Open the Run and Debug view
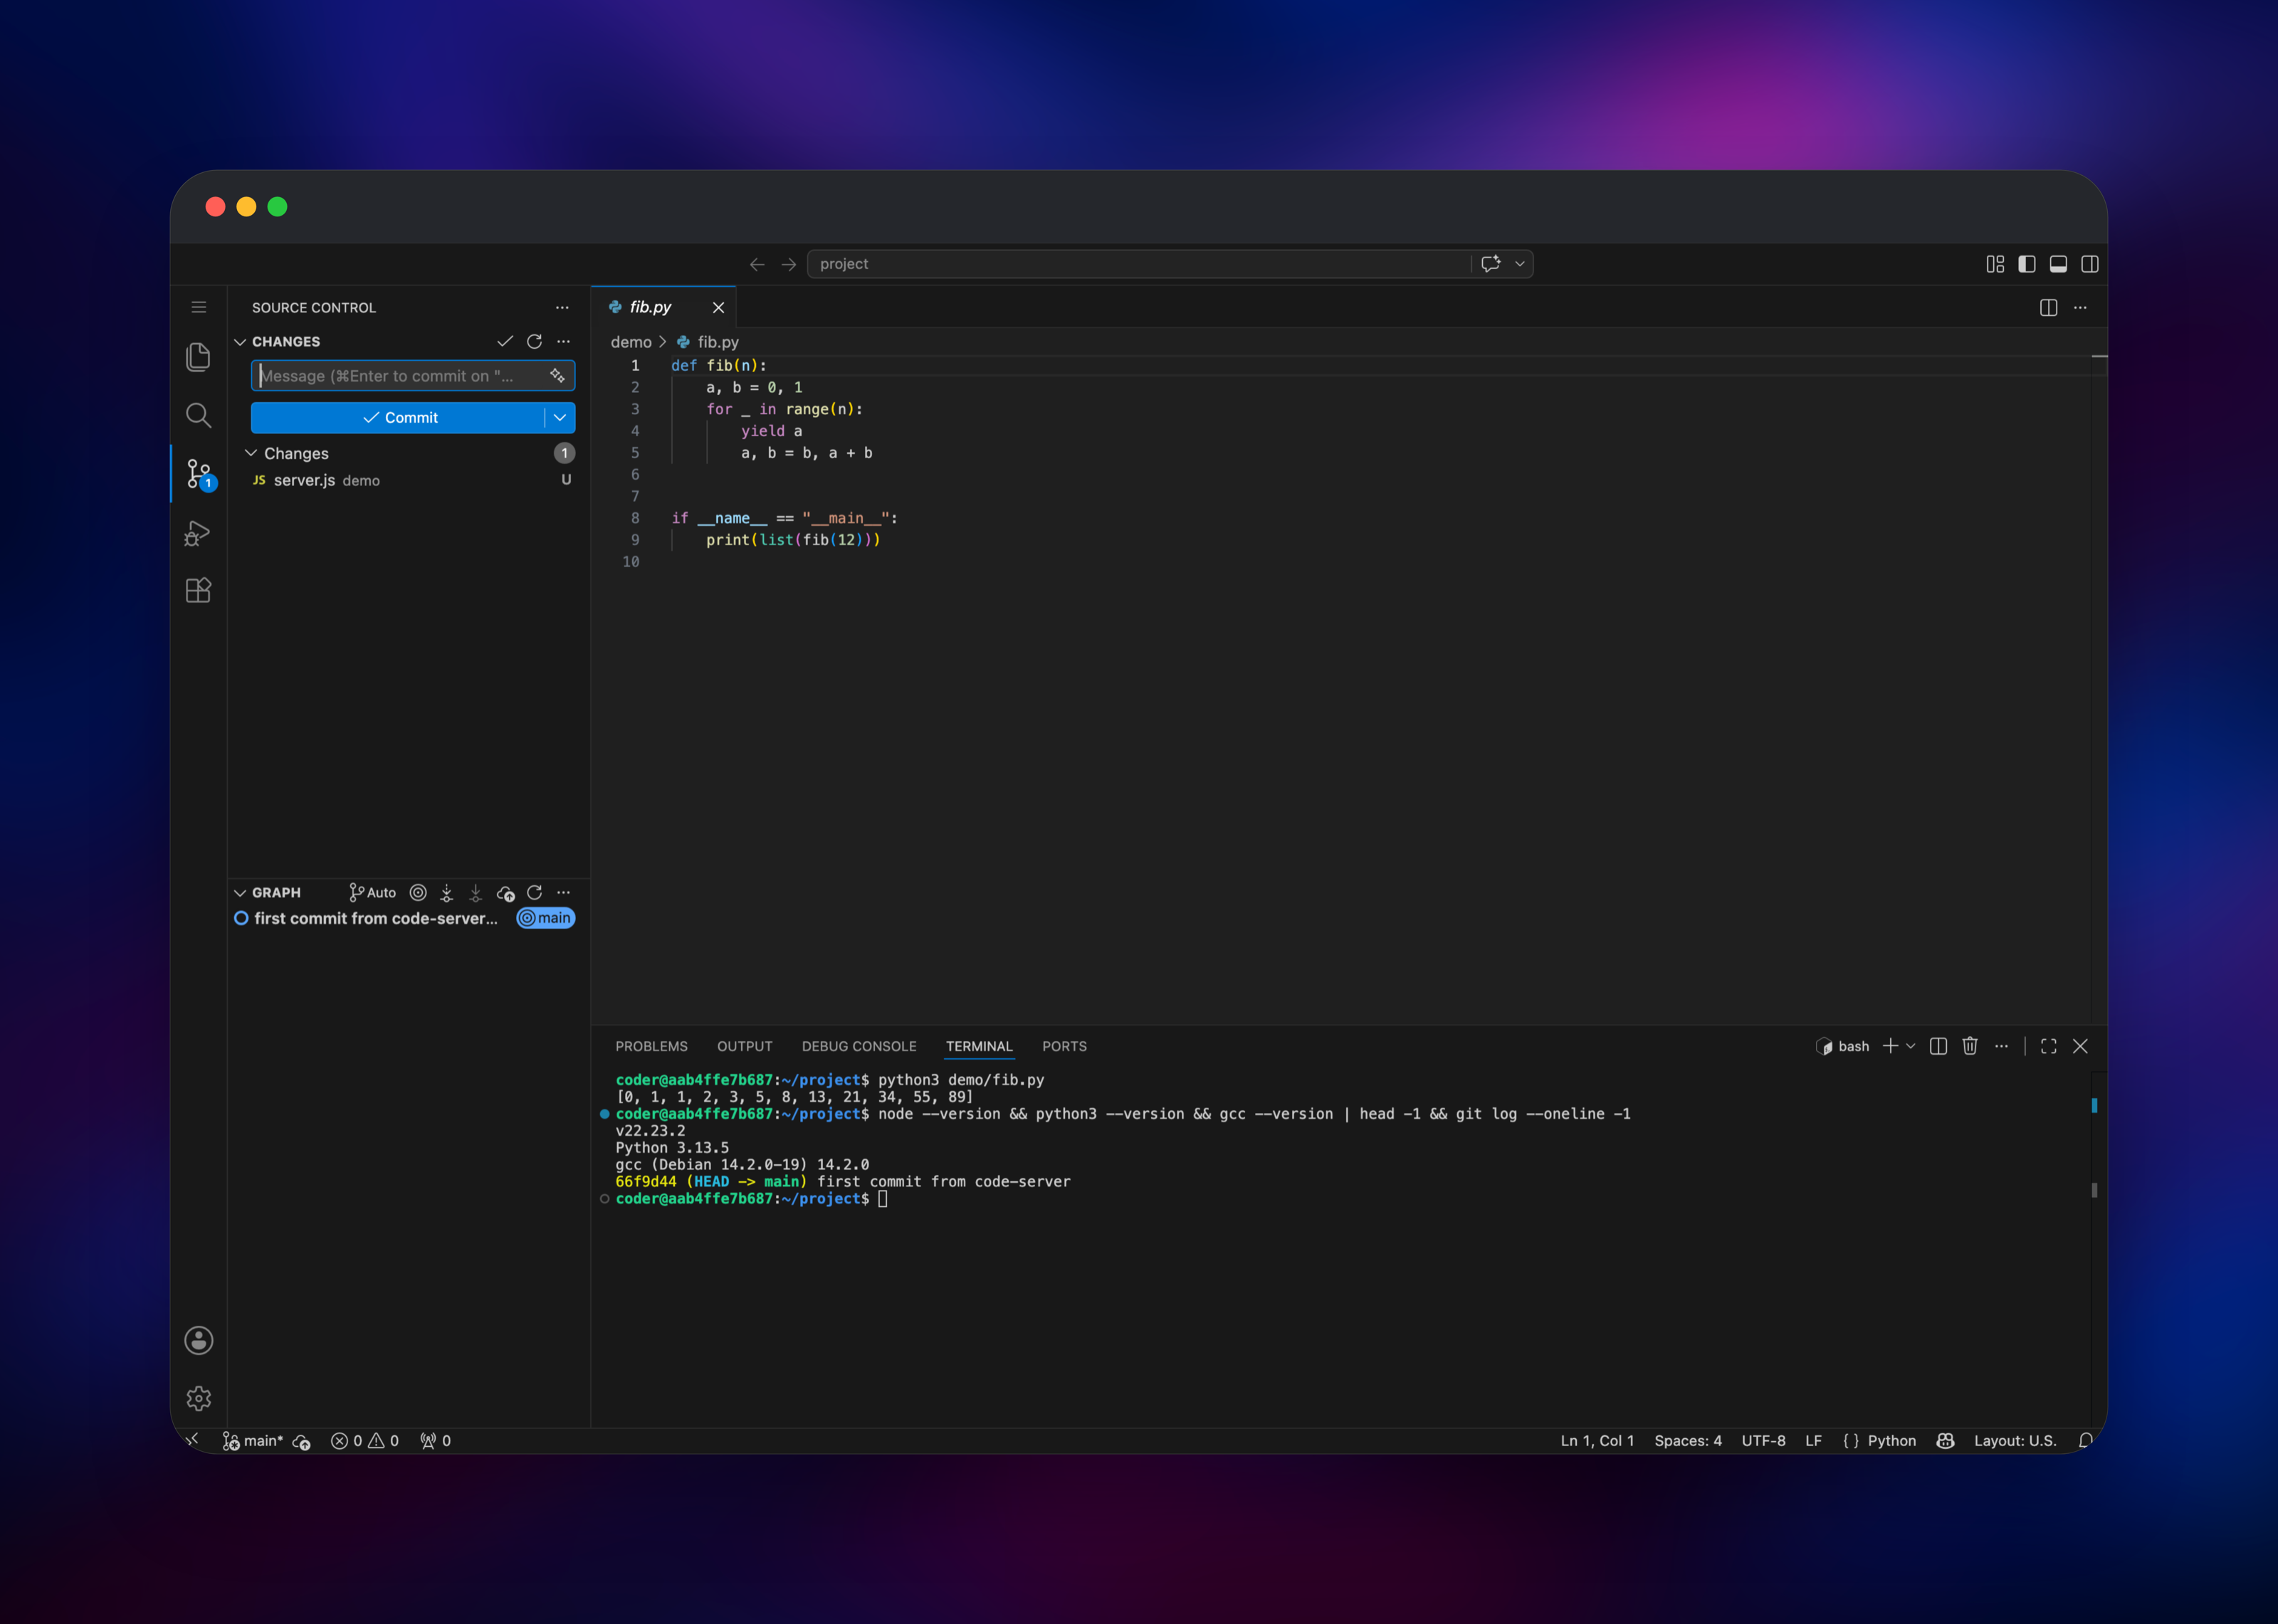This screenshot has width=2278, height=1624. coord(198,533)
